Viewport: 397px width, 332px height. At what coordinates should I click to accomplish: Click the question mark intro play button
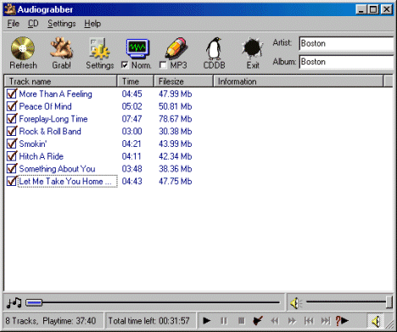[342, 321]
